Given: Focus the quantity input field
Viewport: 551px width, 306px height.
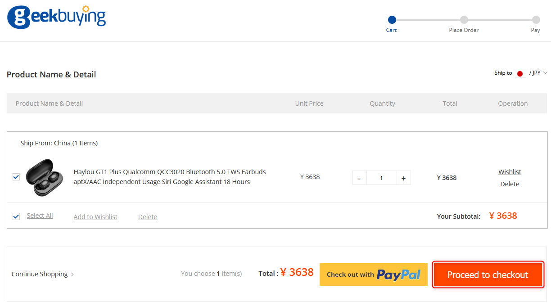Looking at the screenshot, I should coord(381,178).
